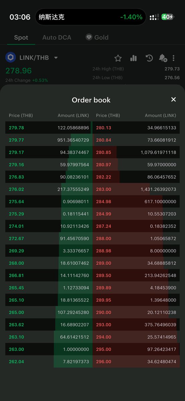Open the Gold tab
This screenshot has height=401, width=185.
[101, 37]
